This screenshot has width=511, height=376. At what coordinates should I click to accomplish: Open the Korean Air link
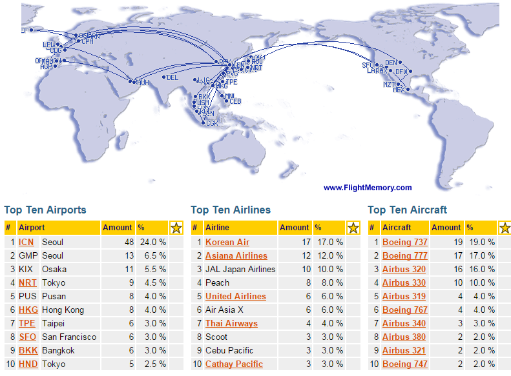click(x=227, y=242)
